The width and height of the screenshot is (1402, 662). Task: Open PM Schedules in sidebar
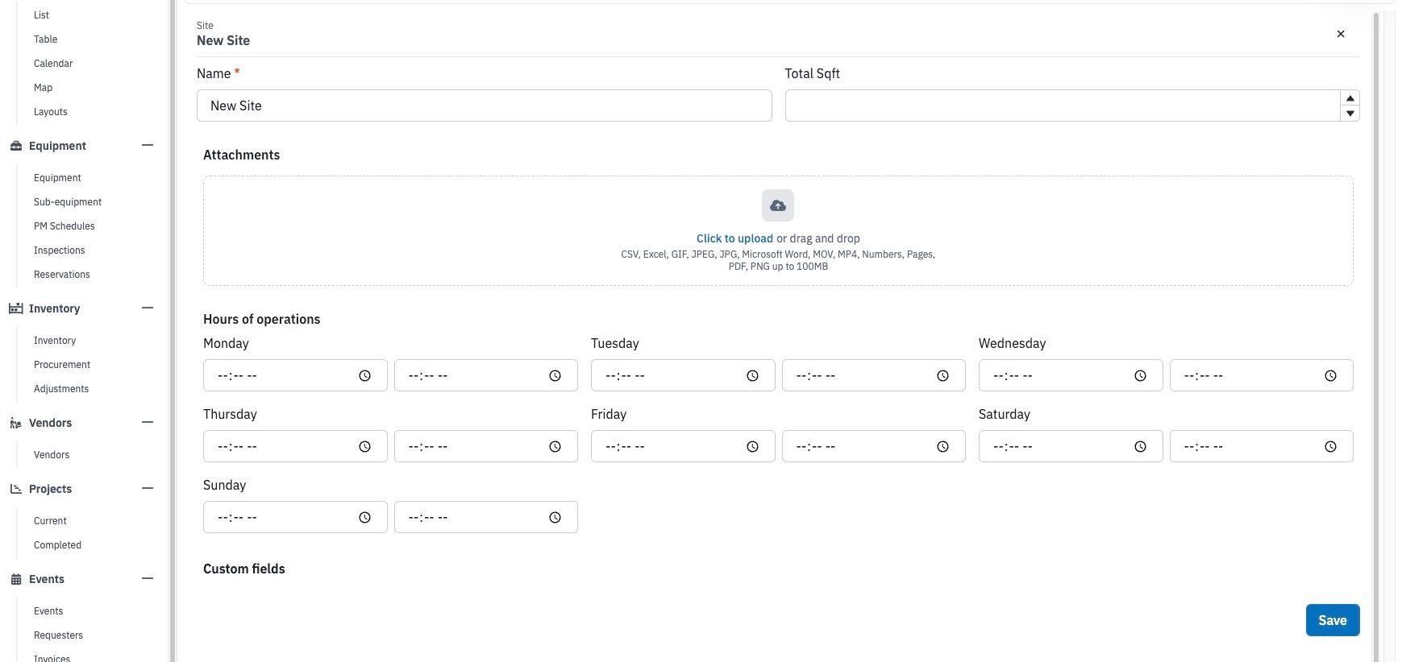pyautogui.click(x=64, y=226)
